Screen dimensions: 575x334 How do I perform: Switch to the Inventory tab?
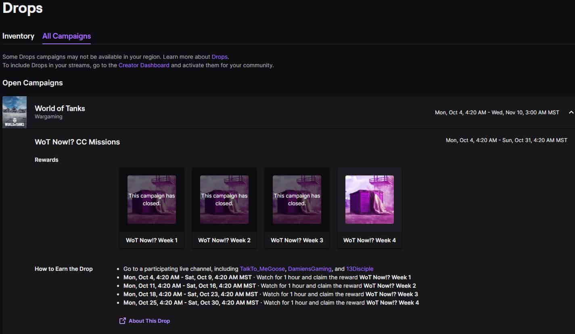click(x=18, y=36)
